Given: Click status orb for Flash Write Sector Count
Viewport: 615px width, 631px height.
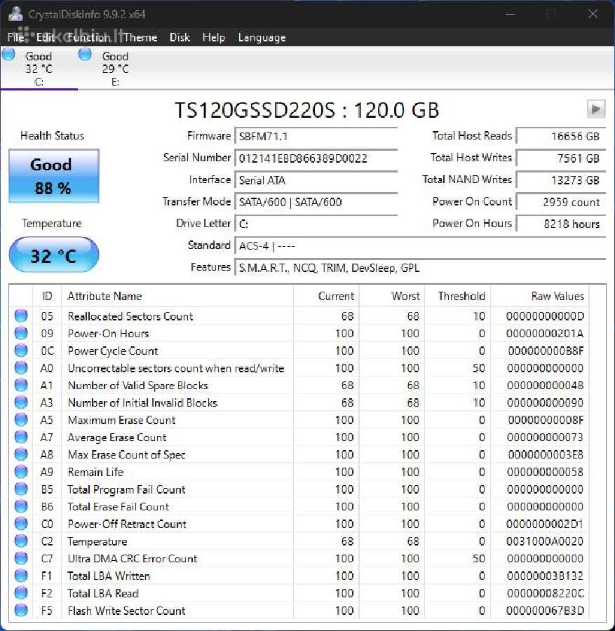Looking at the screenshot, I should click(x=21, y=610).
